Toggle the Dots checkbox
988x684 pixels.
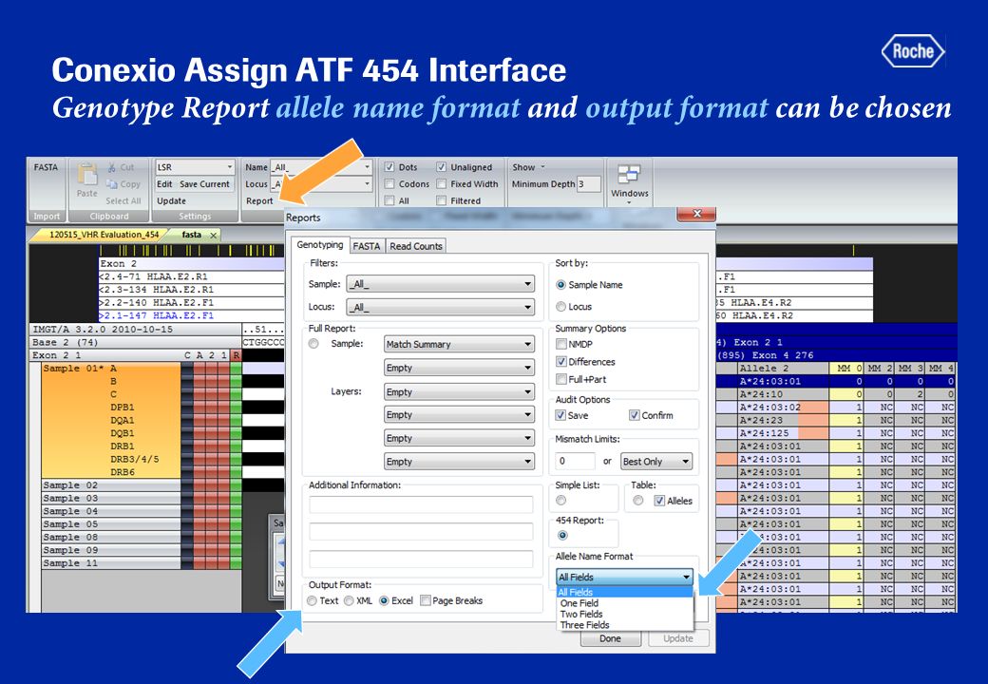389,167
